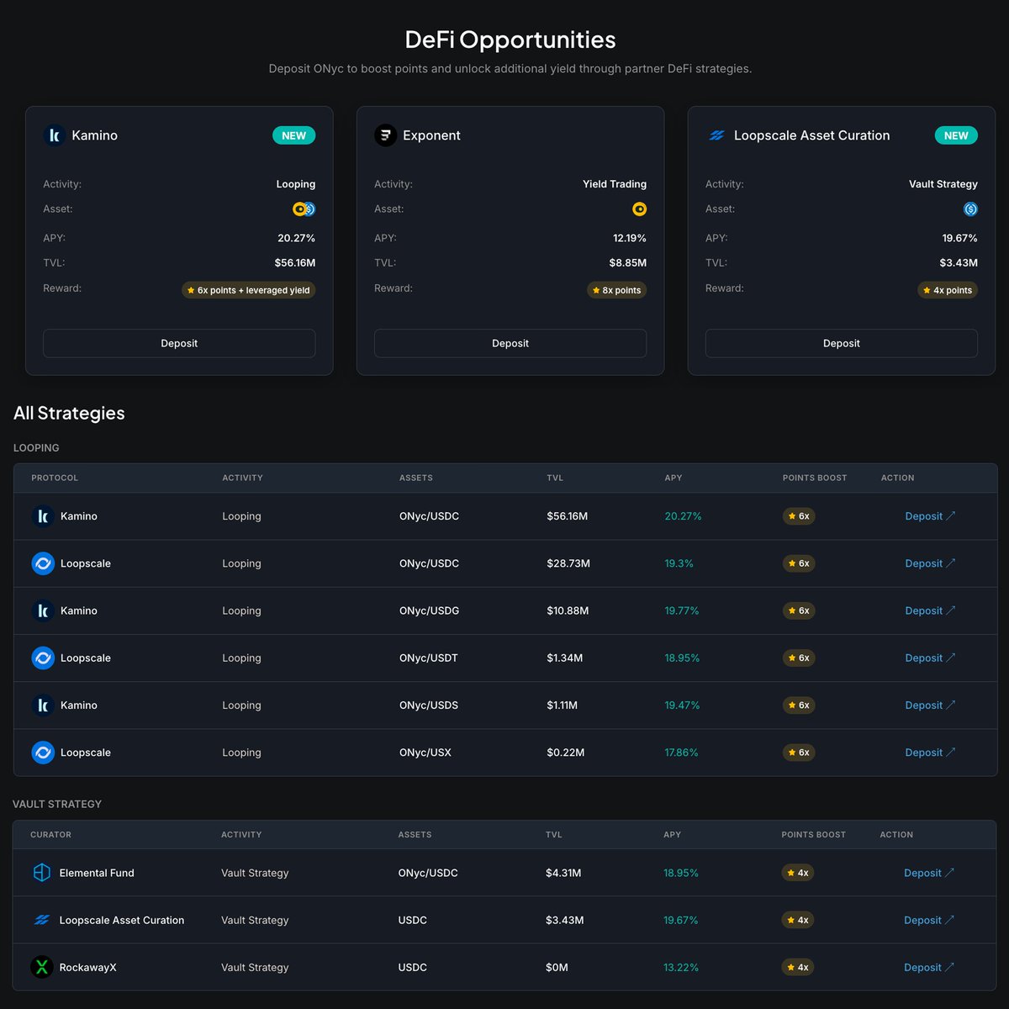Viewport: 1009px width, 1009px height.
Task: Click the APY column header in Looping table
Action: [x=674, y=478]
